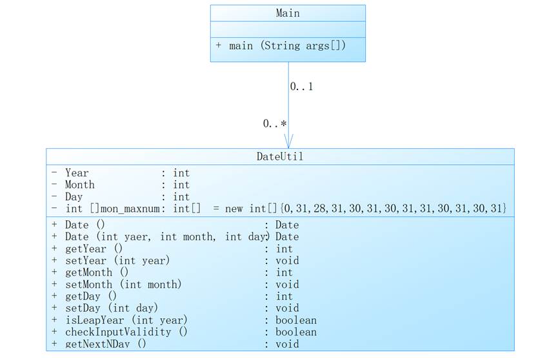The height and width of the screenshot is (358, 558).
Task: Click the association arrowhead pointing to DateUtil
Action: (288, 141)
